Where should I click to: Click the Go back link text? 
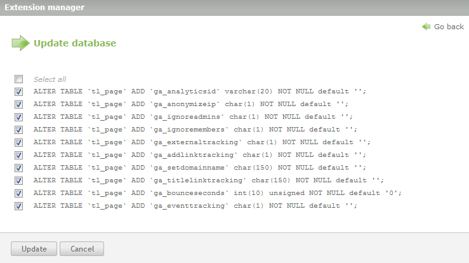coord(449,27)
